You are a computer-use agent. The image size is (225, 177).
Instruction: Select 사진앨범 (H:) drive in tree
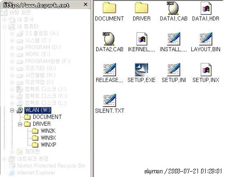pyautogui.click(x=40, y=75)
